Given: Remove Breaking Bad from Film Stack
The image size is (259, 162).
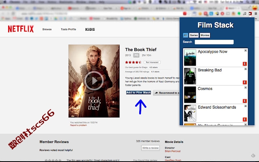Looking at the screenshot, I should pos(246,69).
